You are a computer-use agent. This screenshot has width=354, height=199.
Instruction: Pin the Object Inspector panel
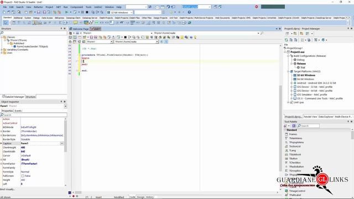click(61, 102)
